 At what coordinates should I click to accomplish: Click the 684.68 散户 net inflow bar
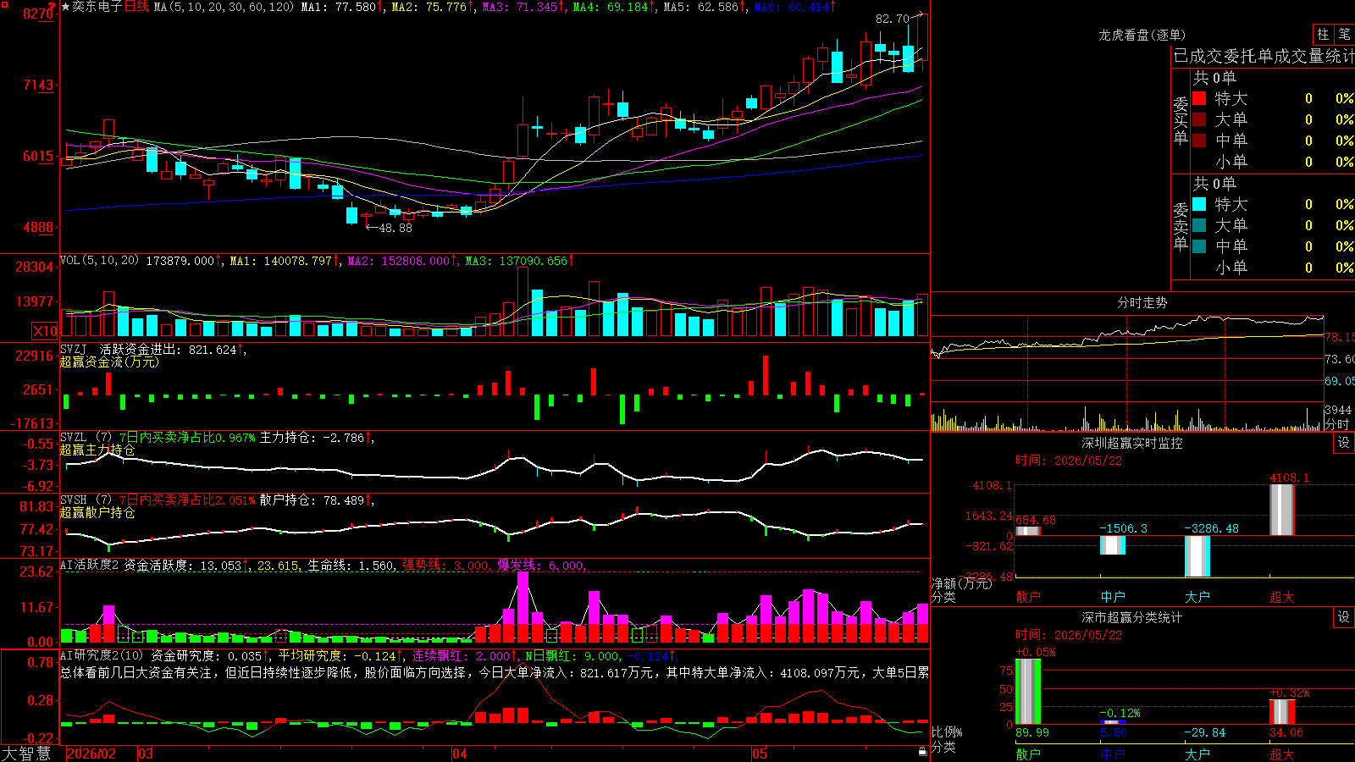pos(1028,531)
